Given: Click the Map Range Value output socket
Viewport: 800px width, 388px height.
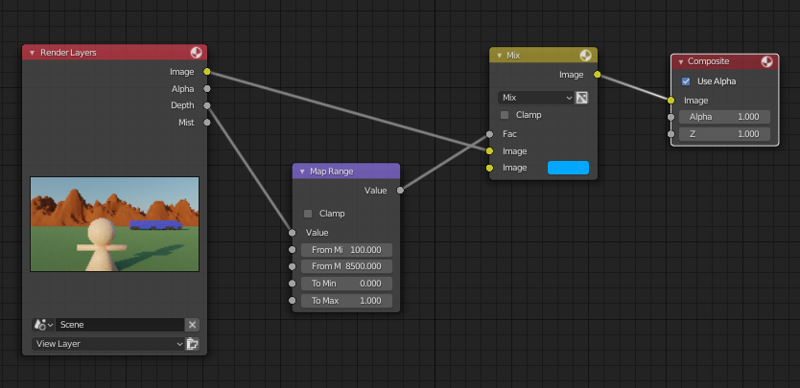Looking at the screenshot, I should point(400,191).
